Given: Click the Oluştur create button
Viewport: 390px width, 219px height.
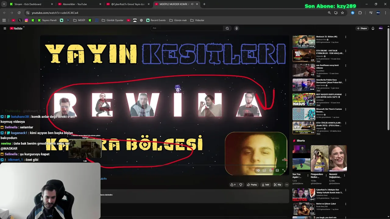Looking at the screenshot, I should coord(362,28).
